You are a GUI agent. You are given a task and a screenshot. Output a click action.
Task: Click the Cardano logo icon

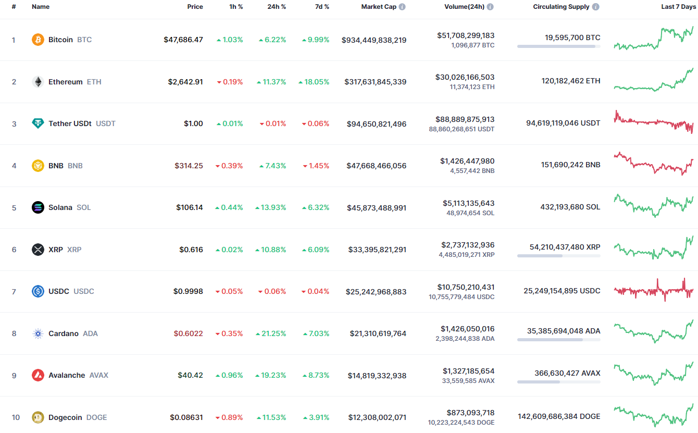tap(38, 333)
